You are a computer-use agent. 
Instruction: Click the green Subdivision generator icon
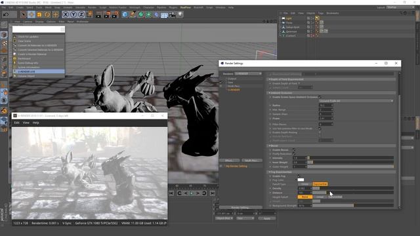coord(140,14)
